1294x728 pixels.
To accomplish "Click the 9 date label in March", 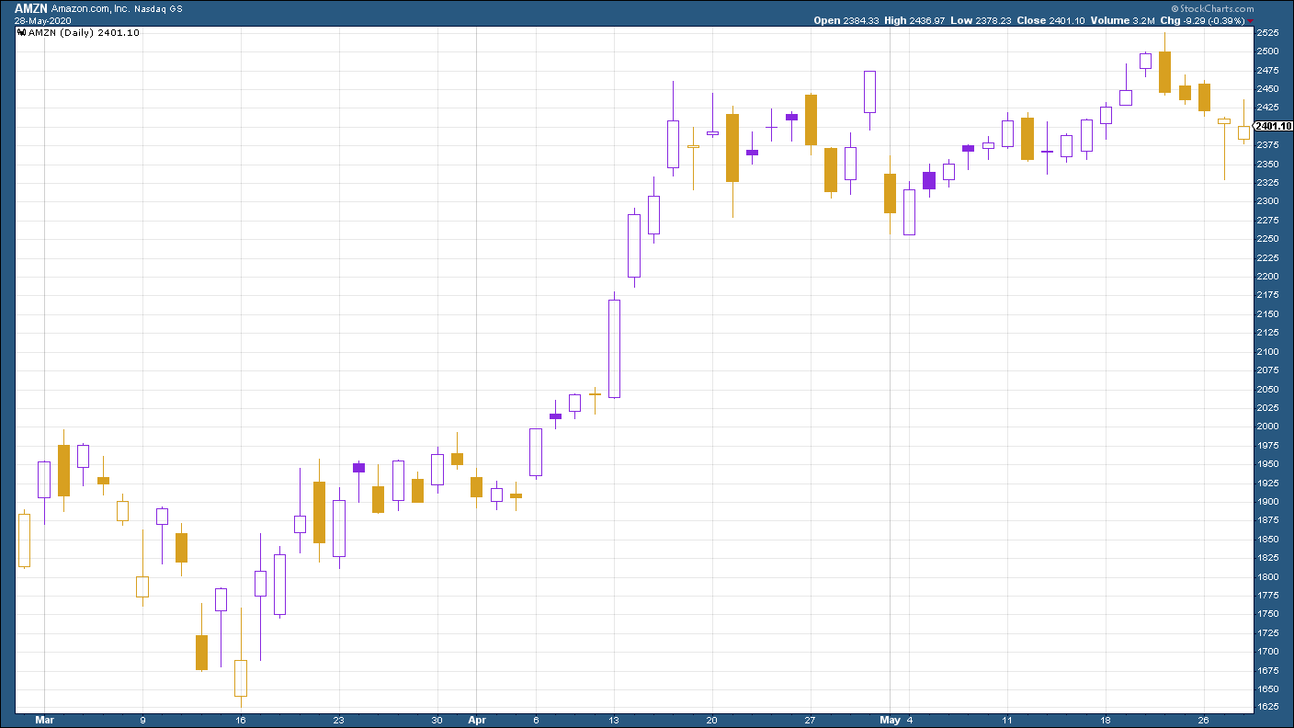I will [142, 721].
